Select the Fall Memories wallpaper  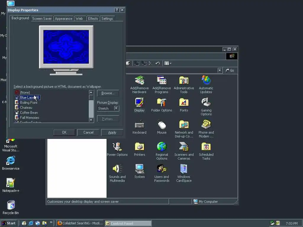tap(30, 118)
